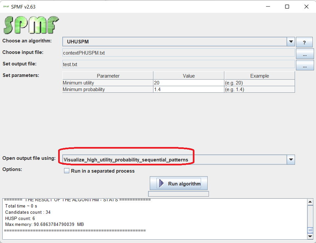This screenshot has width=316, height=243.
Task: Edit the Minimum utility value cell
Action: click(189, 83)
